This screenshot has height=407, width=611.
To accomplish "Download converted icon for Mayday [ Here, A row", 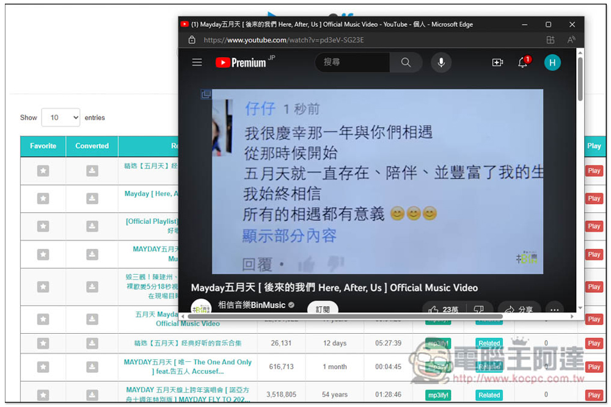I will (92, 198).
